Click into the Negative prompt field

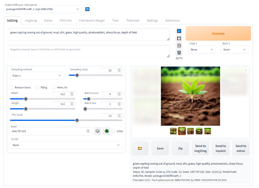pyautogui.click(x=89, y=52)
